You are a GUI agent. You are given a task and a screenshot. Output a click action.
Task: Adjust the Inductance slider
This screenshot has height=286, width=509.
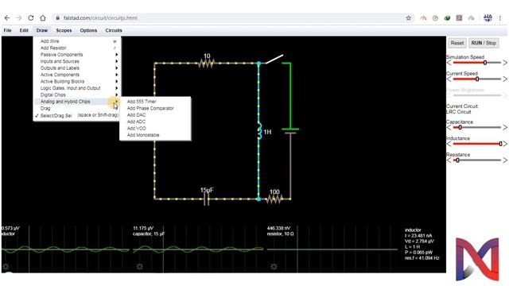pos(477,144)
